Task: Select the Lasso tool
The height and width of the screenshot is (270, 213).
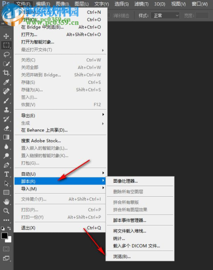Action: pos(6,55)
